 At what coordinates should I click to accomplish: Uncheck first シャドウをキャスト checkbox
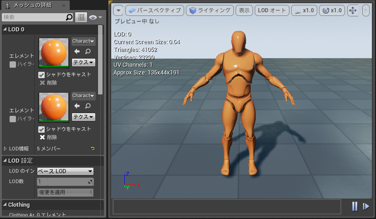coord(41,75)
